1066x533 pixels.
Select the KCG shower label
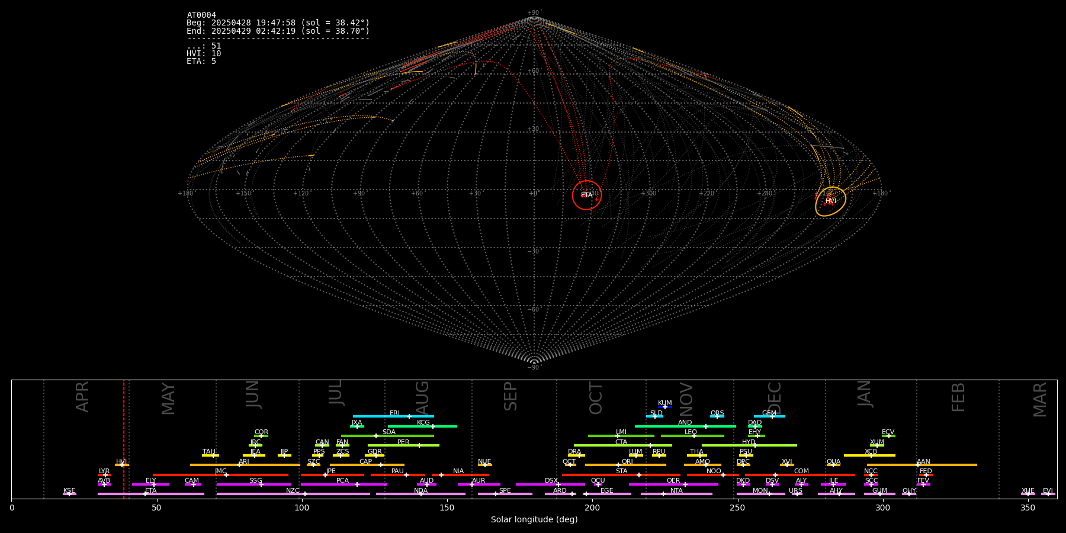coord(423,423)
